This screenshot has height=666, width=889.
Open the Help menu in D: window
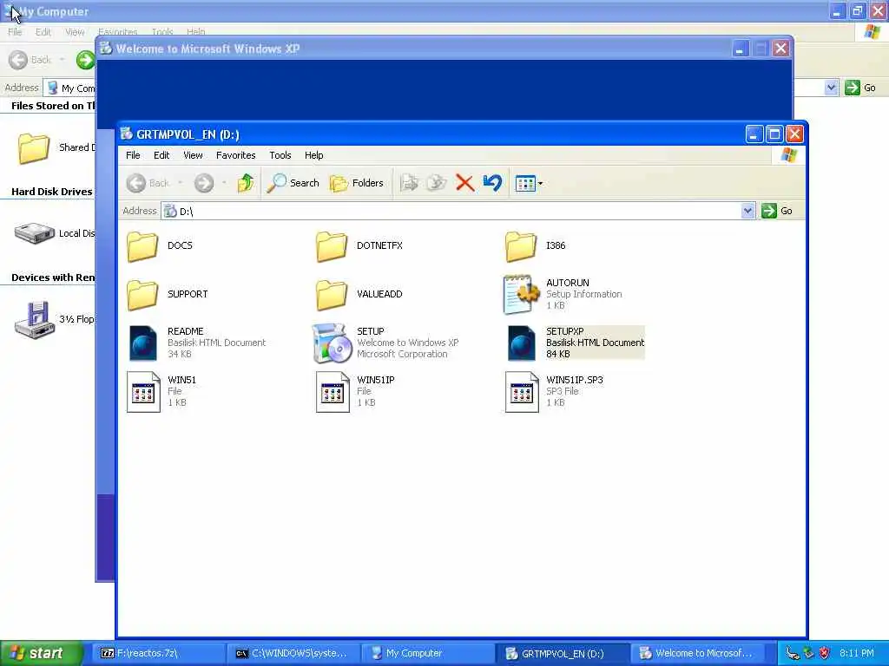coord(313,155)
